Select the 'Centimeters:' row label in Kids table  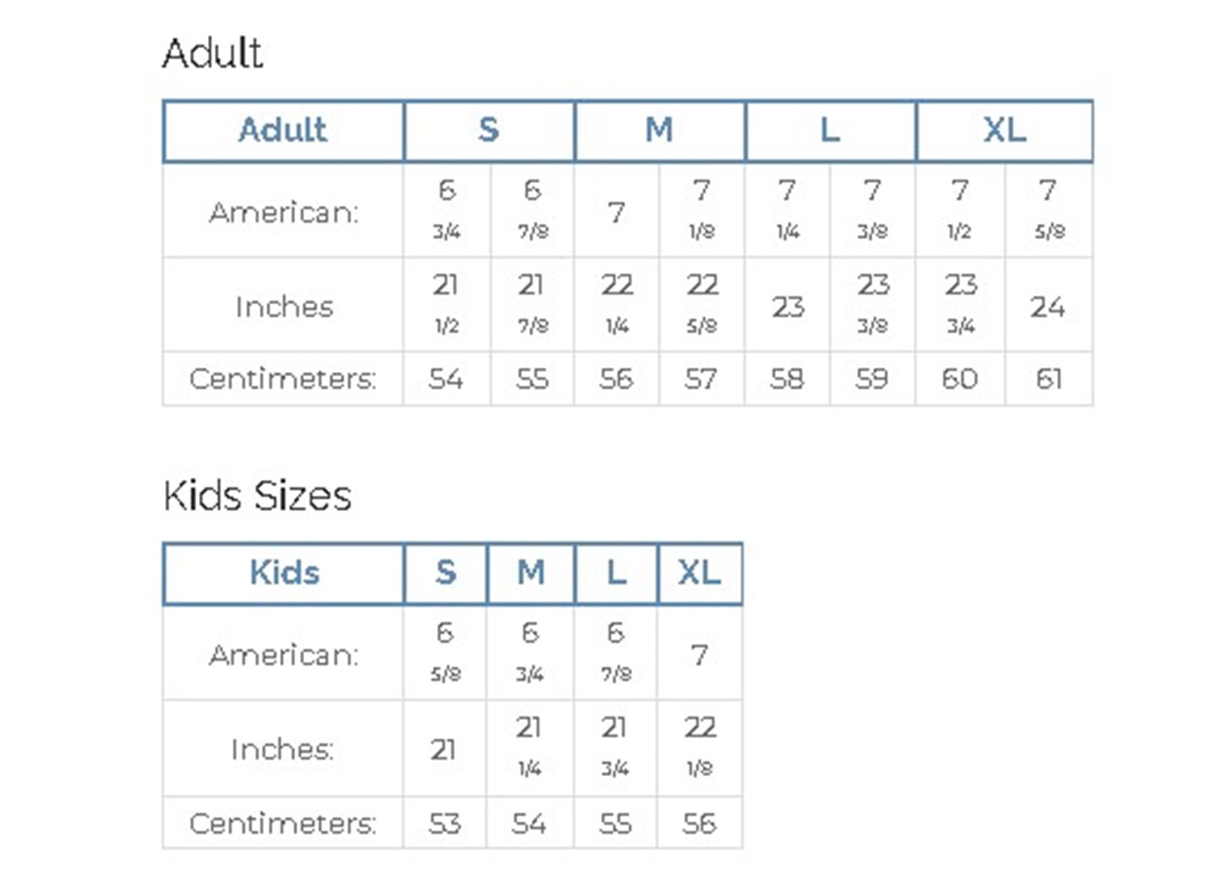tap(283, 822)
